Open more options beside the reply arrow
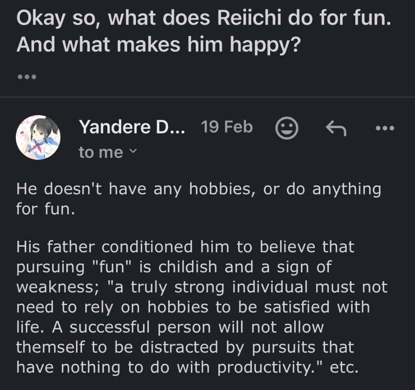This screenshot has height=390, width=415. [384, 129]
